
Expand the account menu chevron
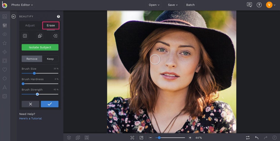click(275, 5)
